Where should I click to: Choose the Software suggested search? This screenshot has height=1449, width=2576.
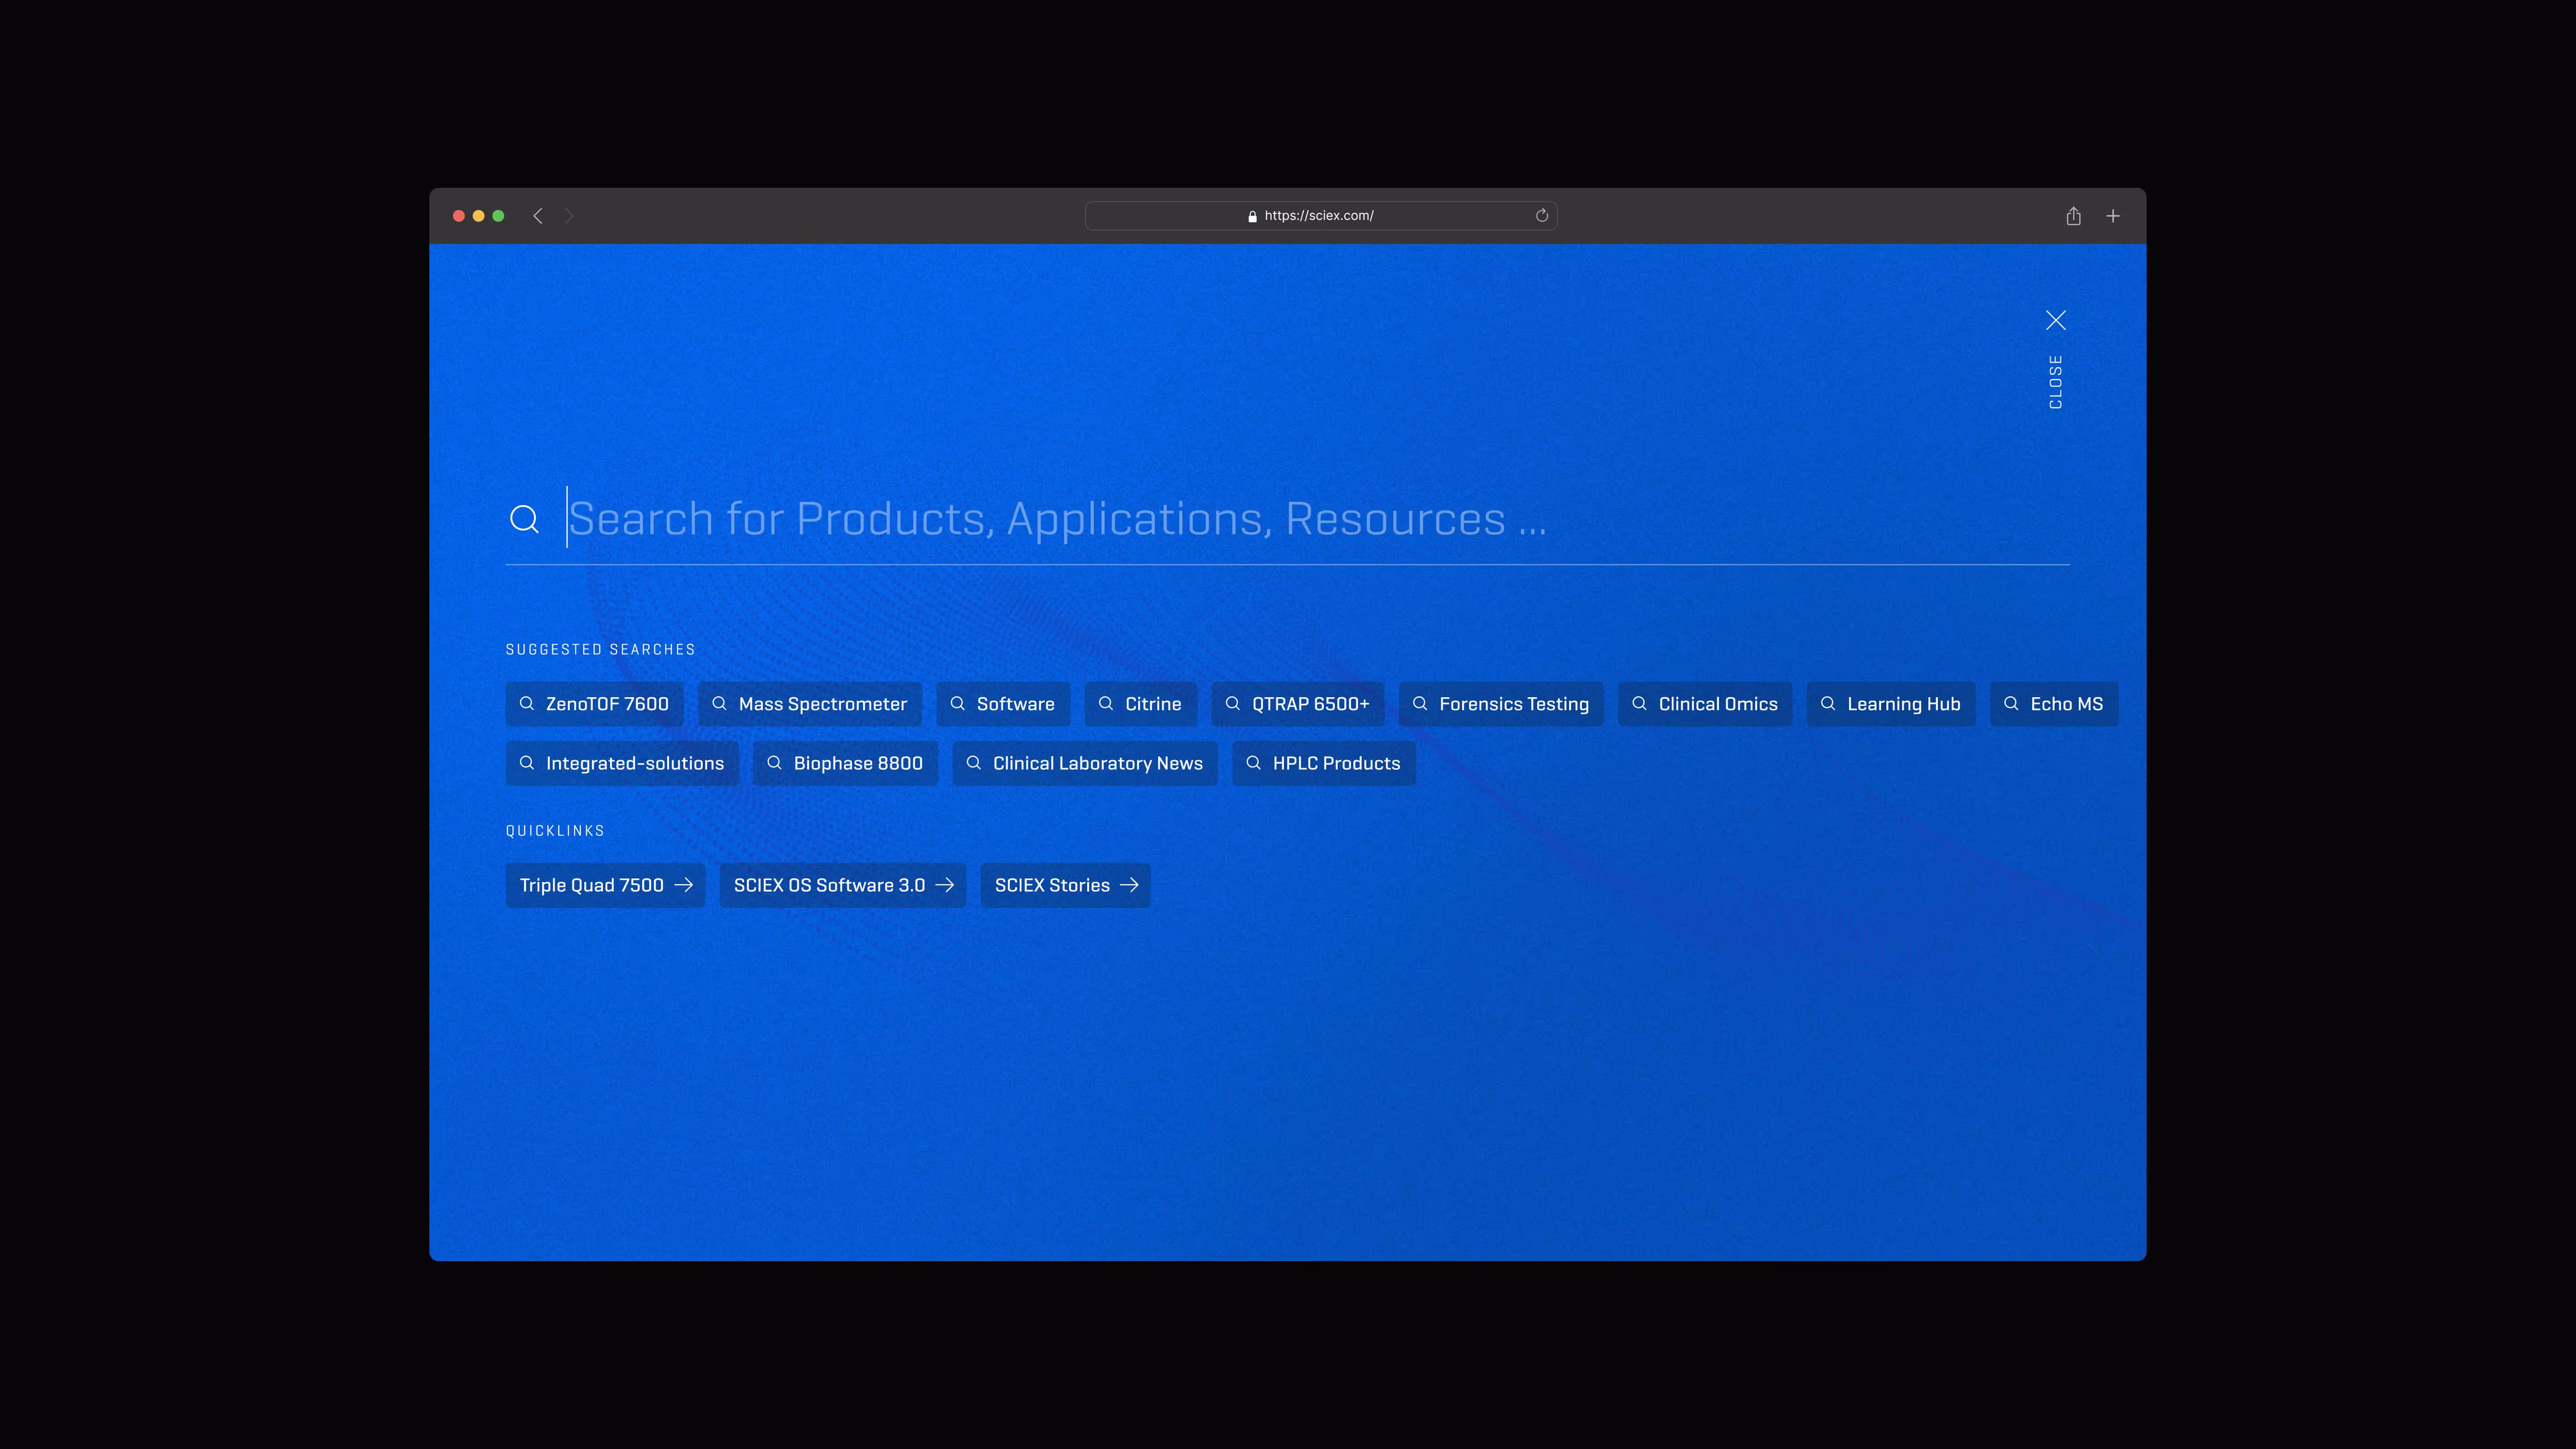pyautogui.click(x=1003, y=704)
